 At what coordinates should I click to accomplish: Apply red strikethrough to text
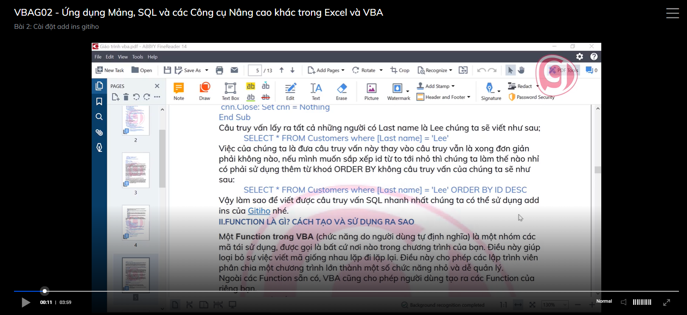point(266,97)
